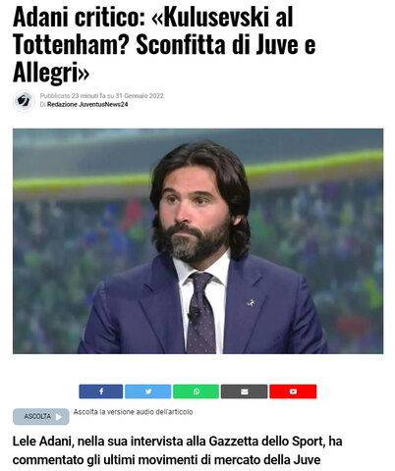This screenshot has width=395, height=471.
Task: Click the play triangle inside ASCOLTA
Action: click(59, 417)
